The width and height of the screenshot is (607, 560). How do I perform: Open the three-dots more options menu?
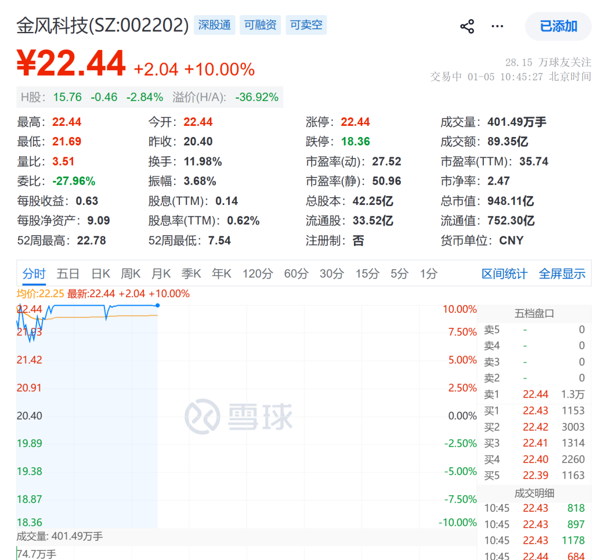tap(497, 26)
